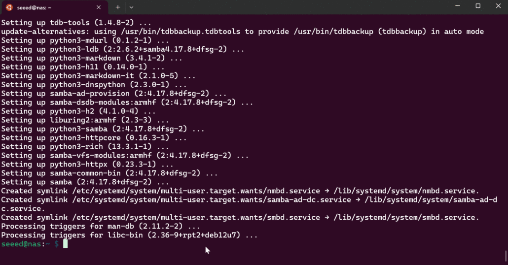Close the seeed@nas terminal tab

point(99,7)
